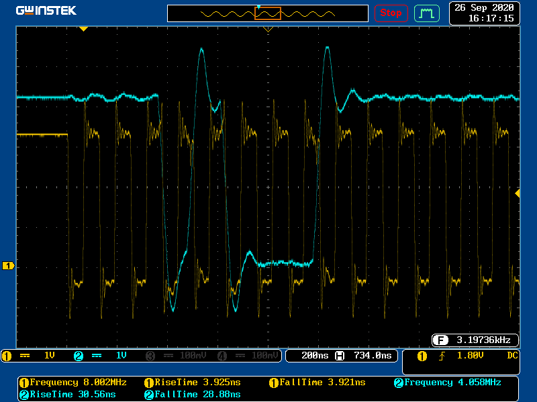Screen dimensions: 537x402
Task: Click the date and time display
Action: point(484,13)
